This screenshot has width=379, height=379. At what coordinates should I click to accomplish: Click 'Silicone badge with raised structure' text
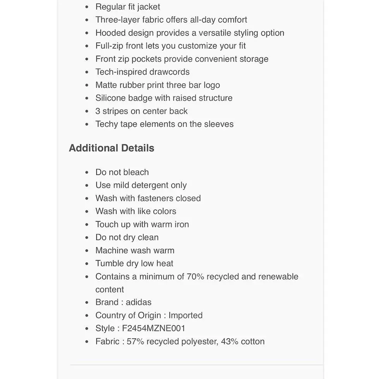164,98
